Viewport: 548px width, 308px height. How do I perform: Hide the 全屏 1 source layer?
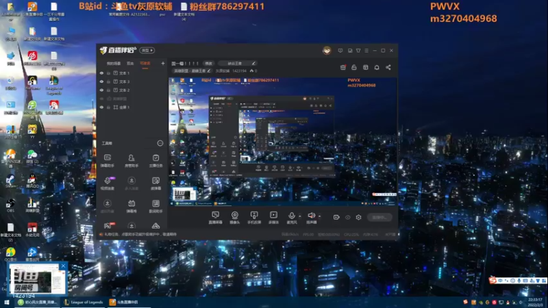(101, 107)
